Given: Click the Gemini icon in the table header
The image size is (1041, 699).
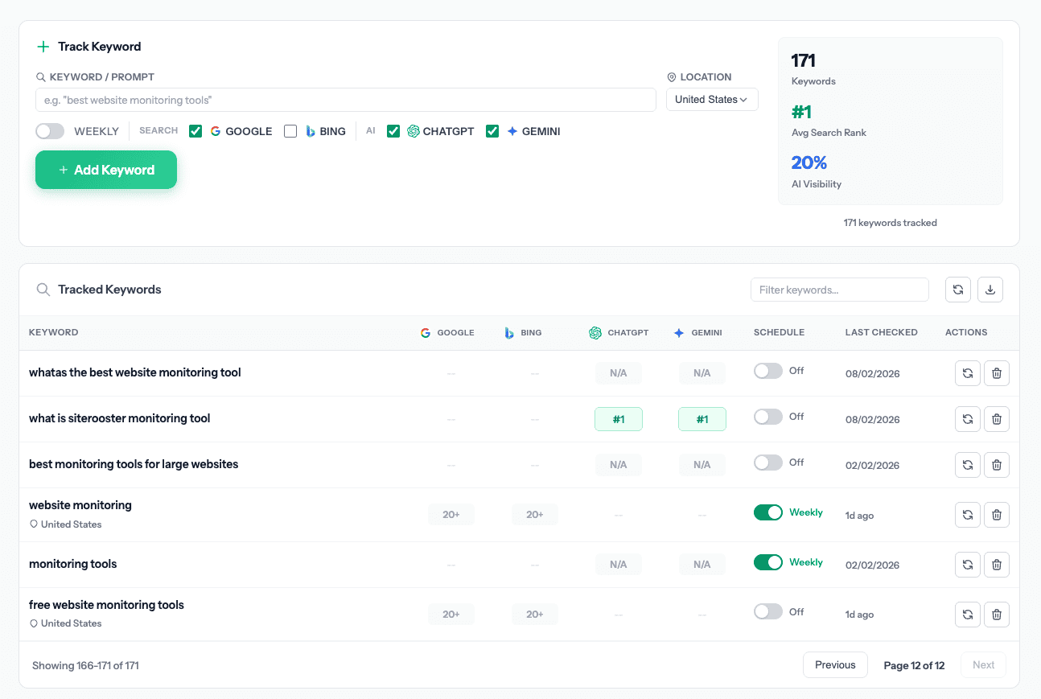Looking at the screenshot, I should tap(680, 332).
